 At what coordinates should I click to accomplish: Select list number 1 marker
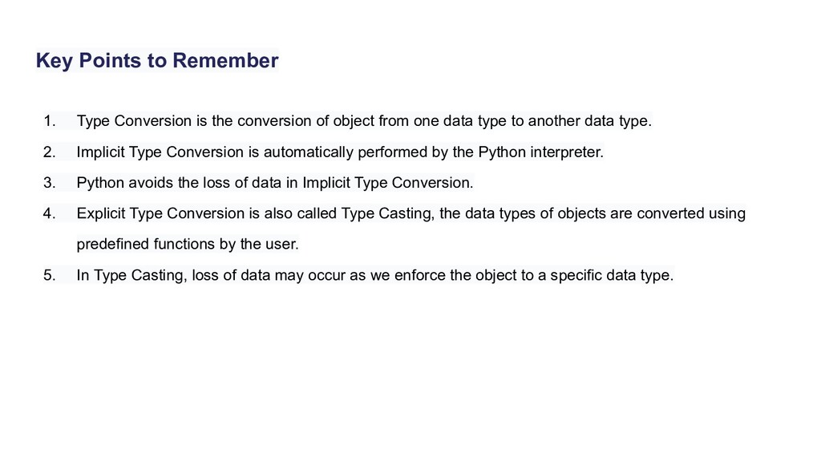point(49,121)
